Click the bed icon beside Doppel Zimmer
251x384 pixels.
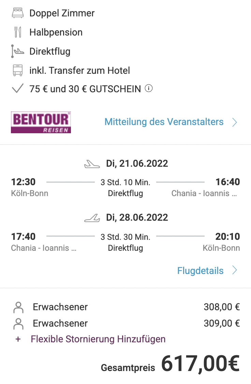[x=18, y=13]
